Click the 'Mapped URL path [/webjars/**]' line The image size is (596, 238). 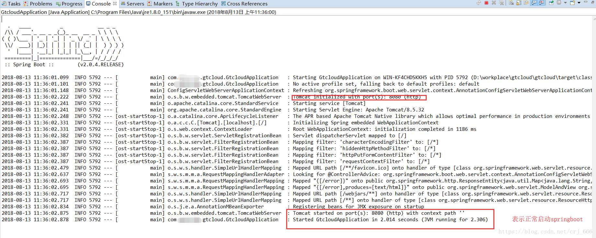[442, 194]
